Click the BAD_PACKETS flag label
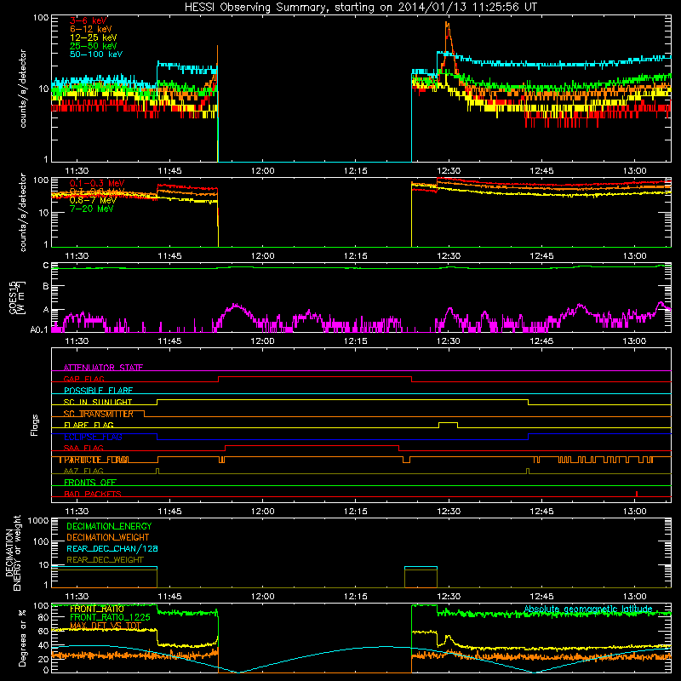Viewport: 681px width, 681px height. pyautogui.click(x=93, y=494)
